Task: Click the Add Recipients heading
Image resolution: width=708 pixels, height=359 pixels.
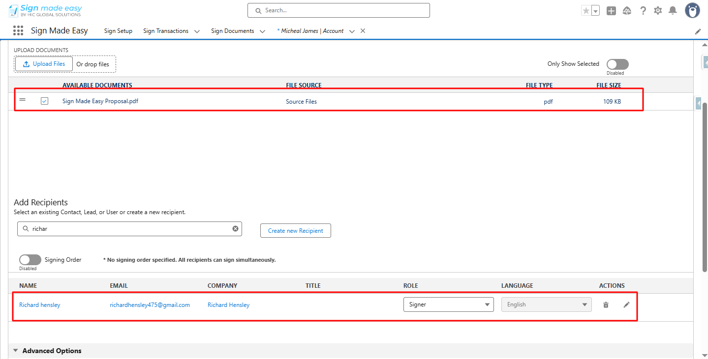Action: (x=41, y=202)
